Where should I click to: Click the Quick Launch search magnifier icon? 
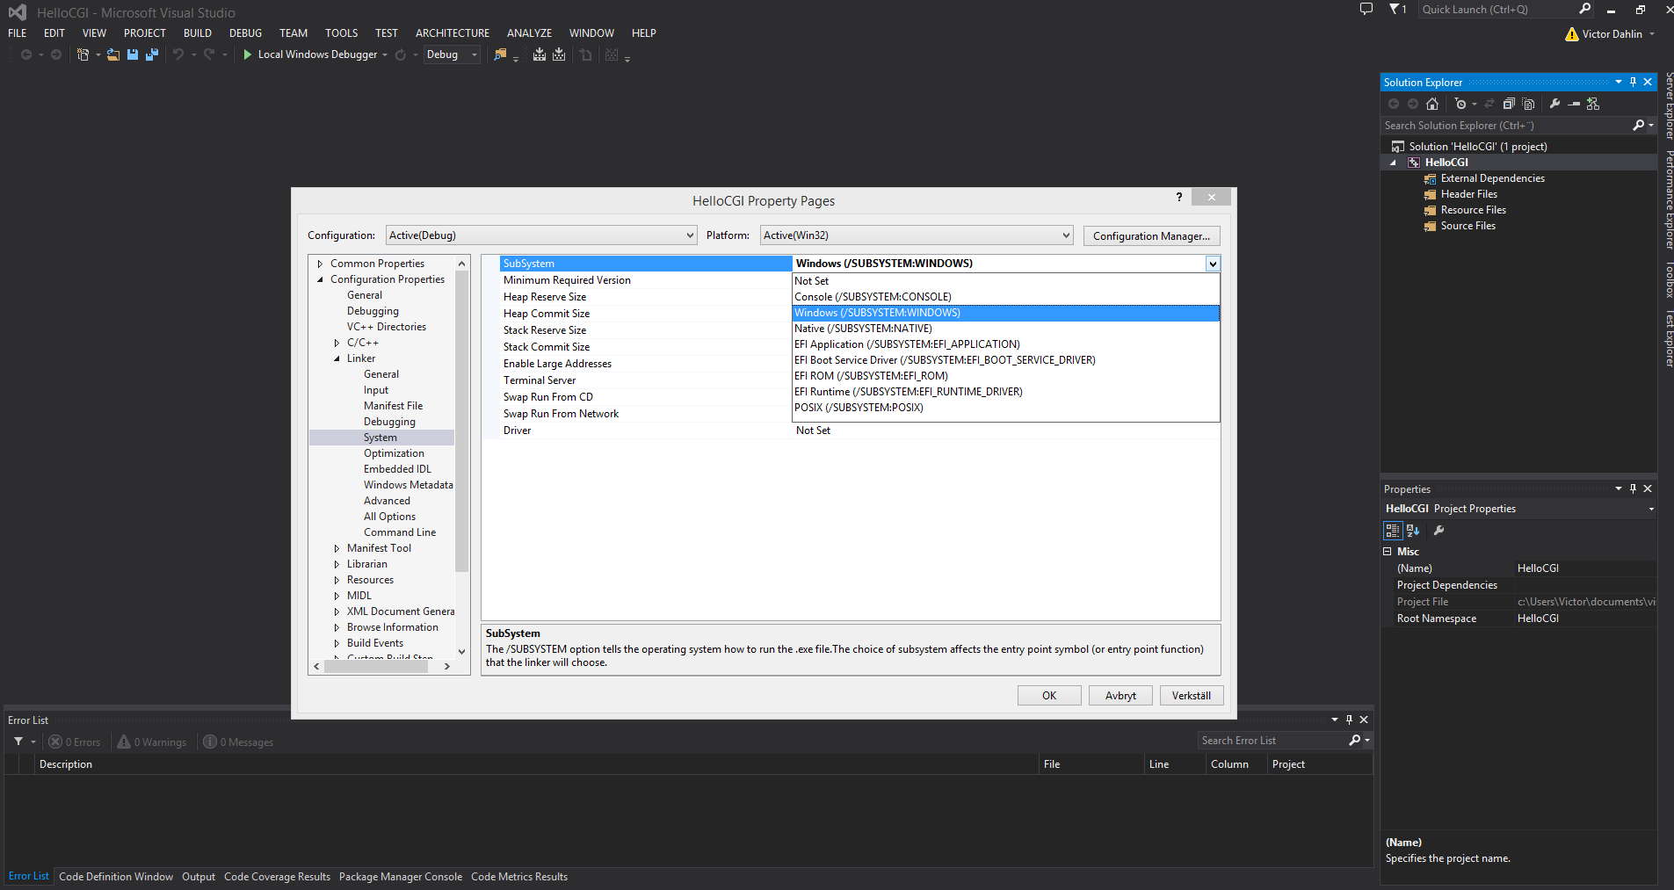[1585, 9]
